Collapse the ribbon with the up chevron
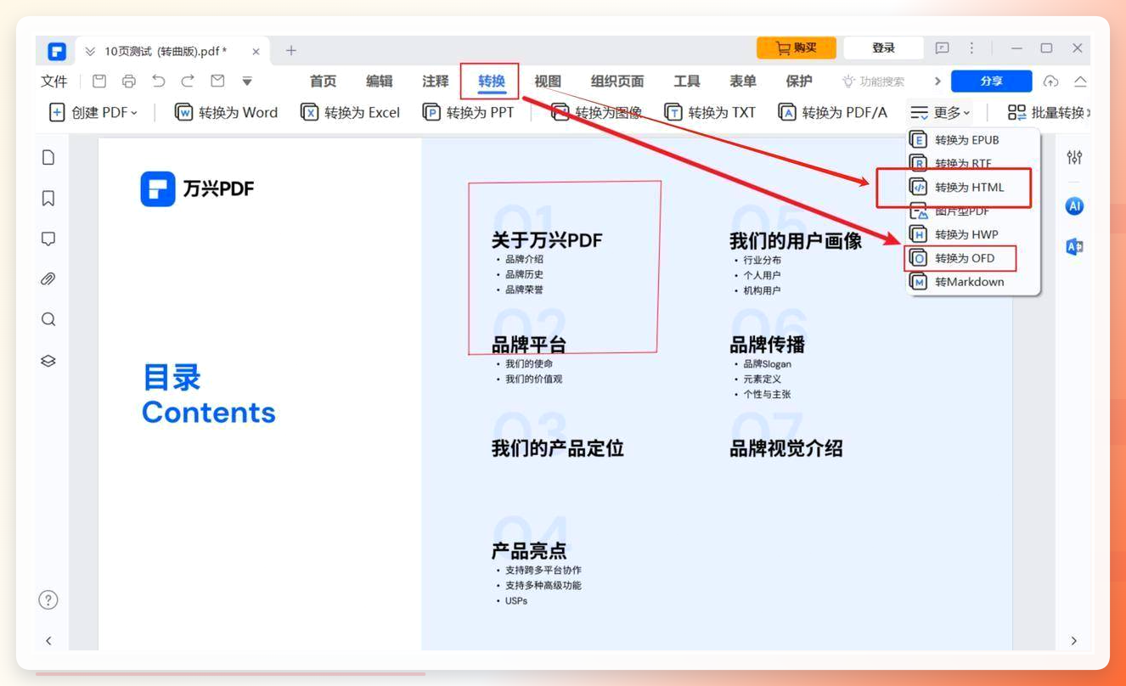The height and width of the screenshot is (686, 1126). pyautogui.click(x=1080, y=82)
